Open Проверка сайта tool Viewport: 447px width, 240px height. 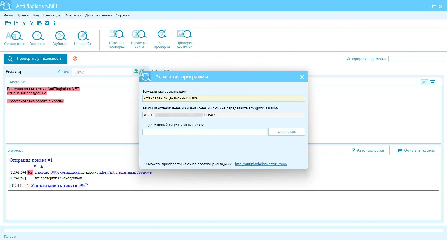pyautogui.click(x=139, y=39)
